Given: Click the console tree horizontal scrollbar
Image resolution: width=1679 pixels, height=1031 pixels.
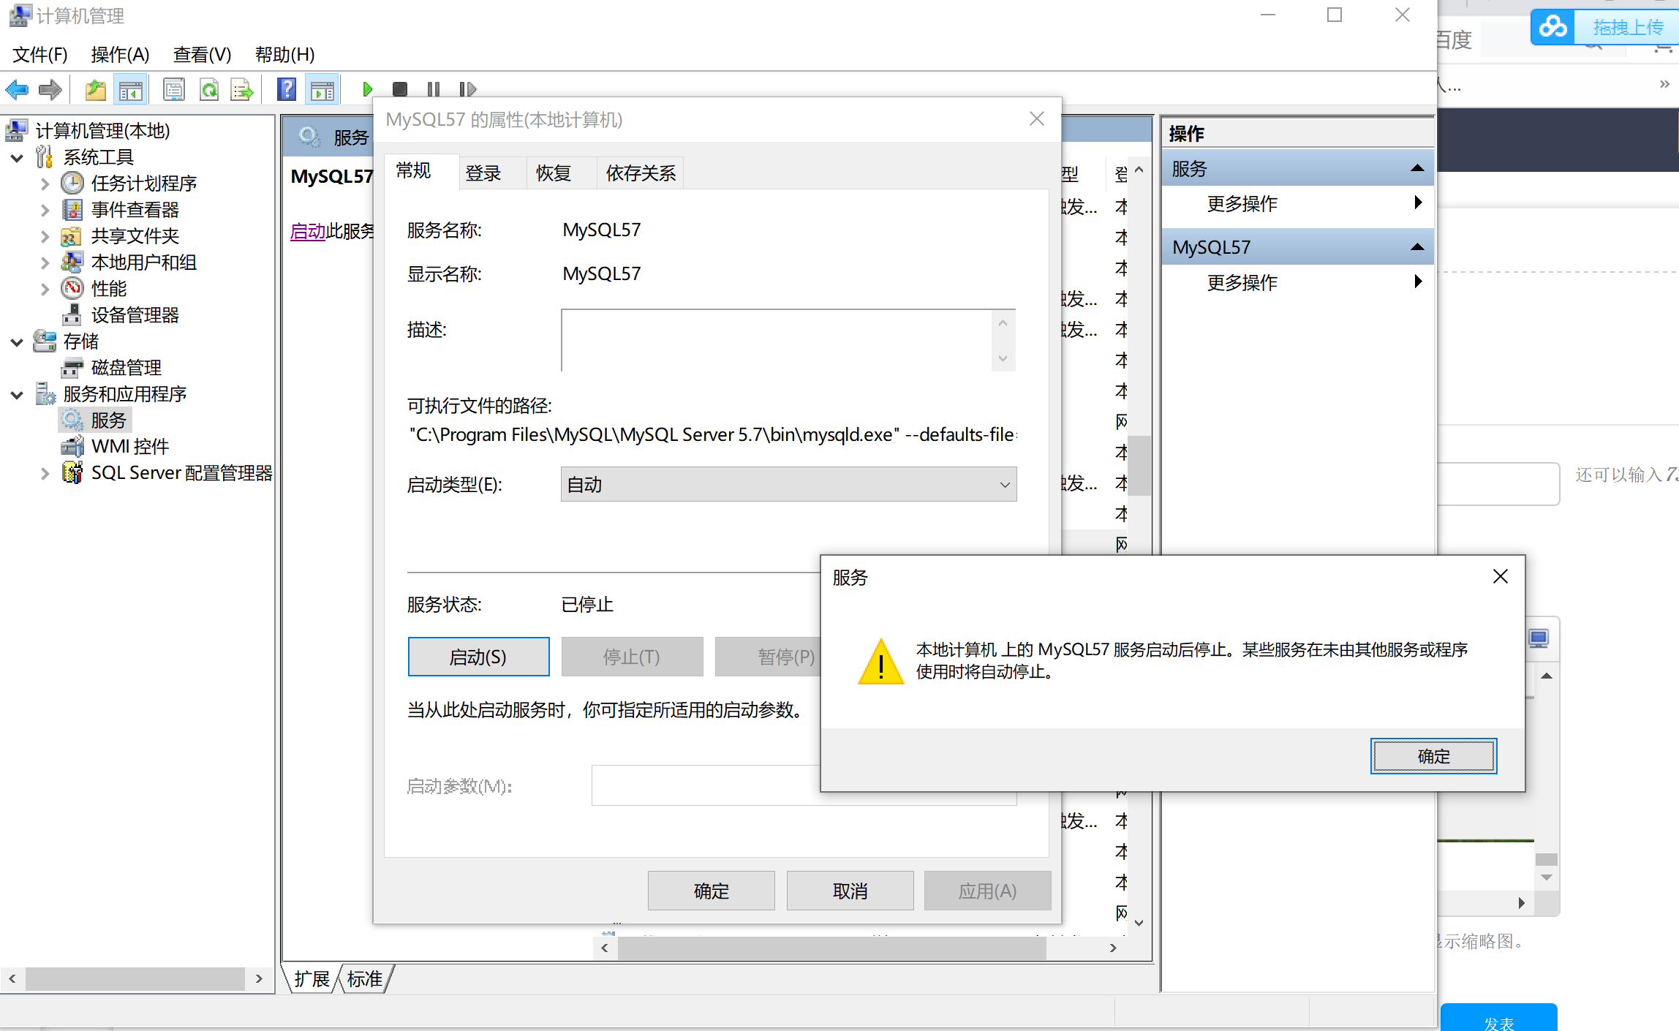Looking at the screenshot, I should (x=135, y=978).
